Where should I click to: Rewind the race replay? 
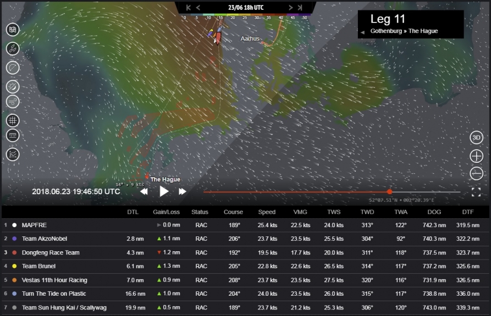(x=144, y=191)
